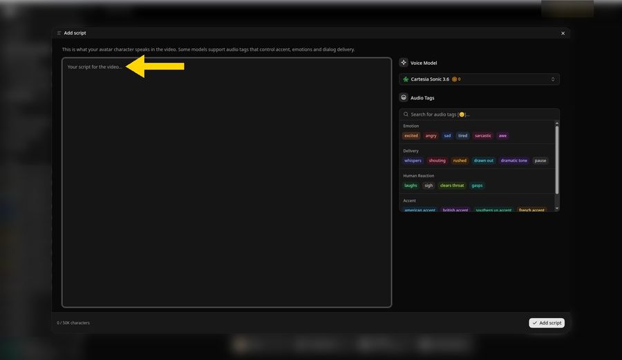Add the whispers delivery tag

413,161
